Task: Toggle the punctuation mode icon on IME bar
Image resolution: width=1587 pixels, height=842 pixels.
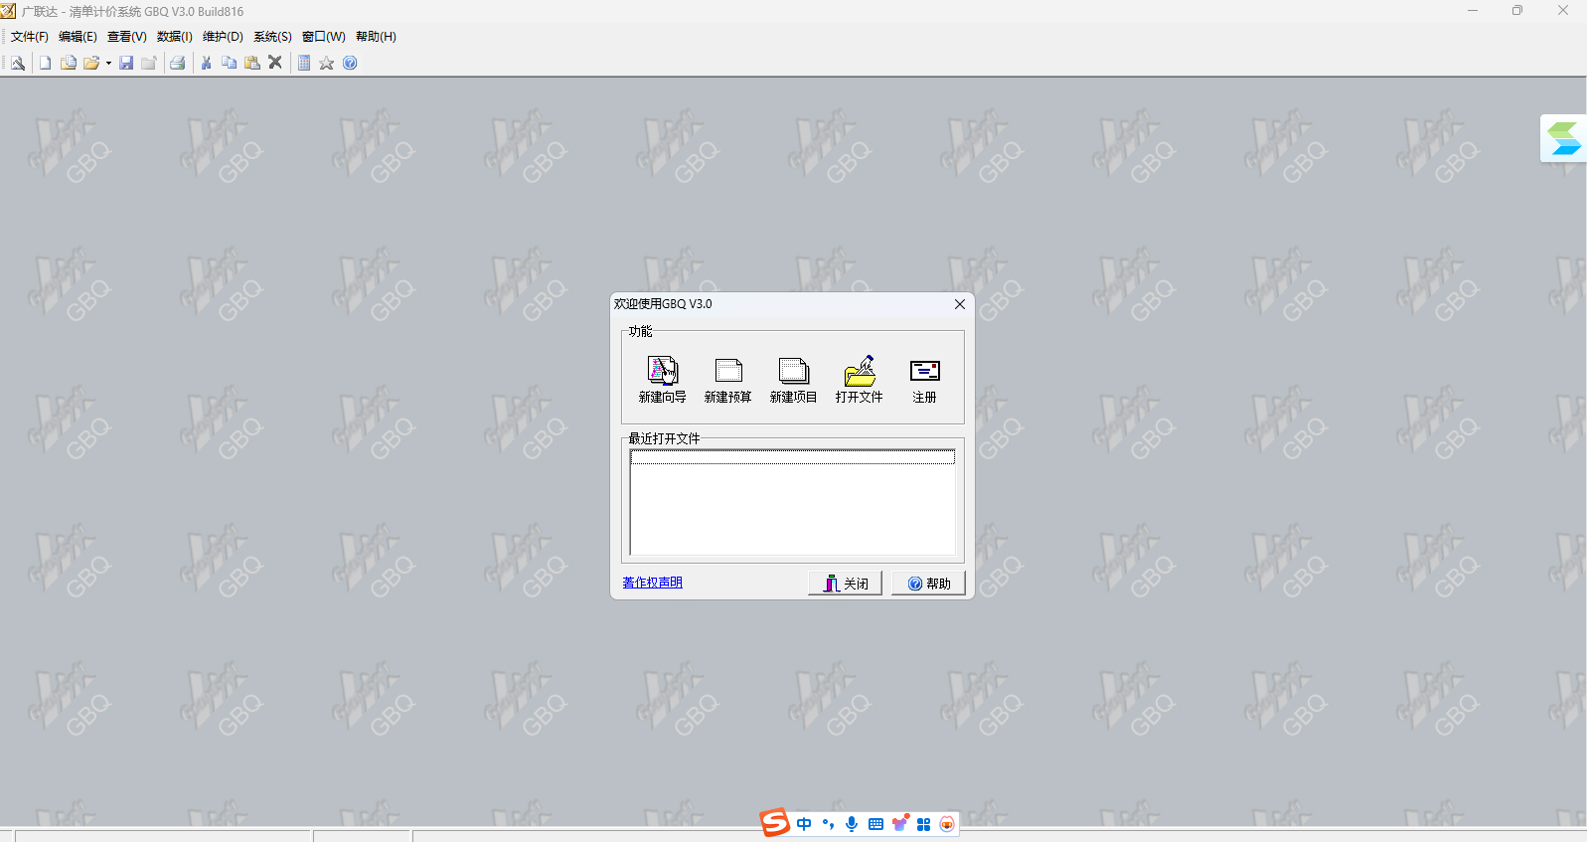Action: (828, 824)
